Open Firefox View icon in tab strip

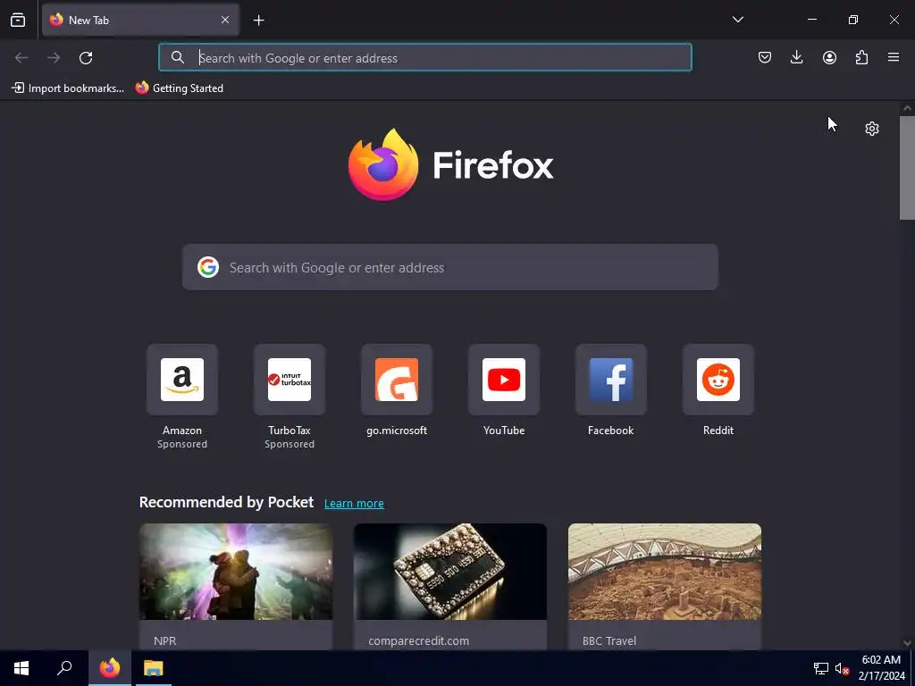tap(18, 20)
